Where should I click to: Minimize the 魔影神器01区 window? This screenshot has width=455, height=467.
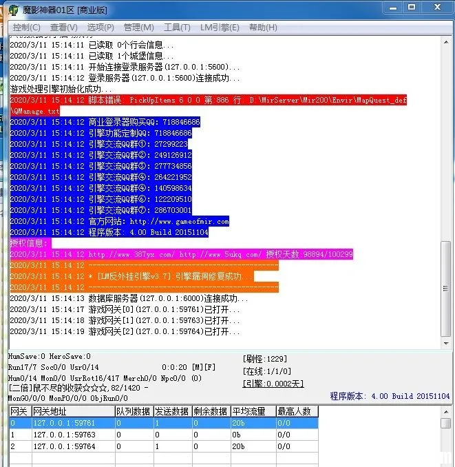(x=393, y=8)
